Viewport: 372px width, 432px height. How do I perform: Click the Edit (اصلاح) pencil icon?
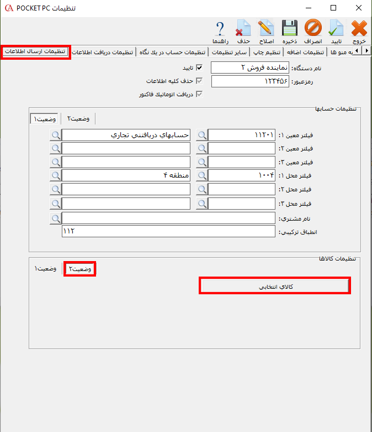[x=267, y=28]
